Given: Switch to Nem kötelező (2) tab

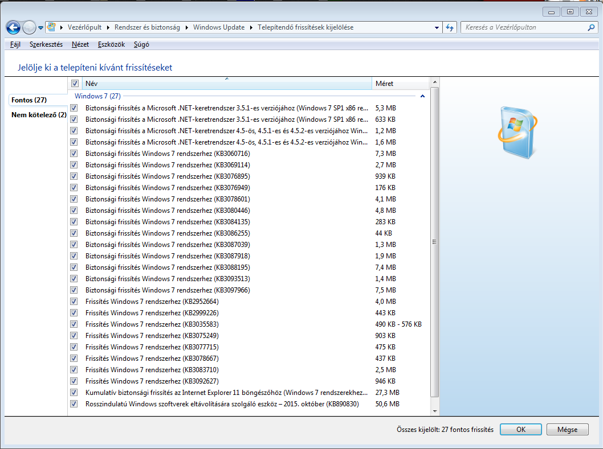Looking at the screenshot, I should (39, 115).
